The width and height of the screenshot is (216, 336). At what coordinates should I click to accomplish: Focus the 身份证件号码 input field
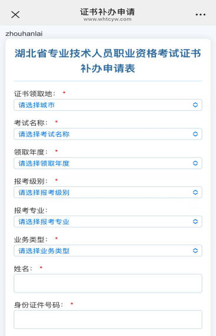108,319
